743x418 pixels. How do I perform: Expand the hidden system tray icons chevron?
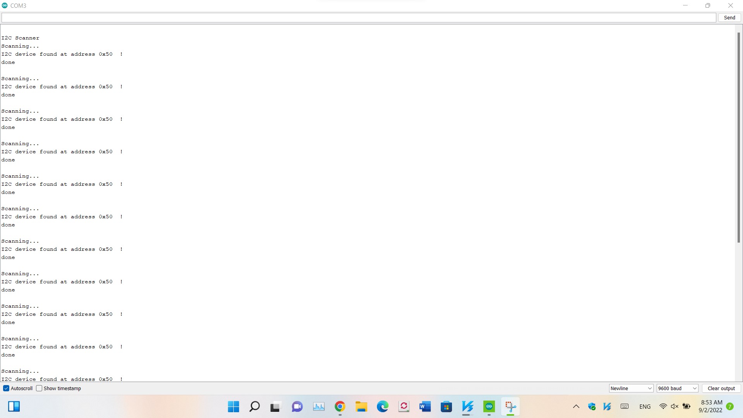[576, 406]
